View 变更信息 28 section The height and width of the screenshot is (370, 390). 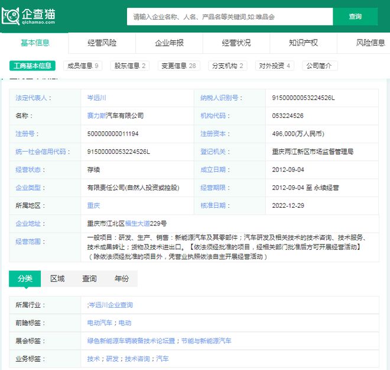[179, 66]
